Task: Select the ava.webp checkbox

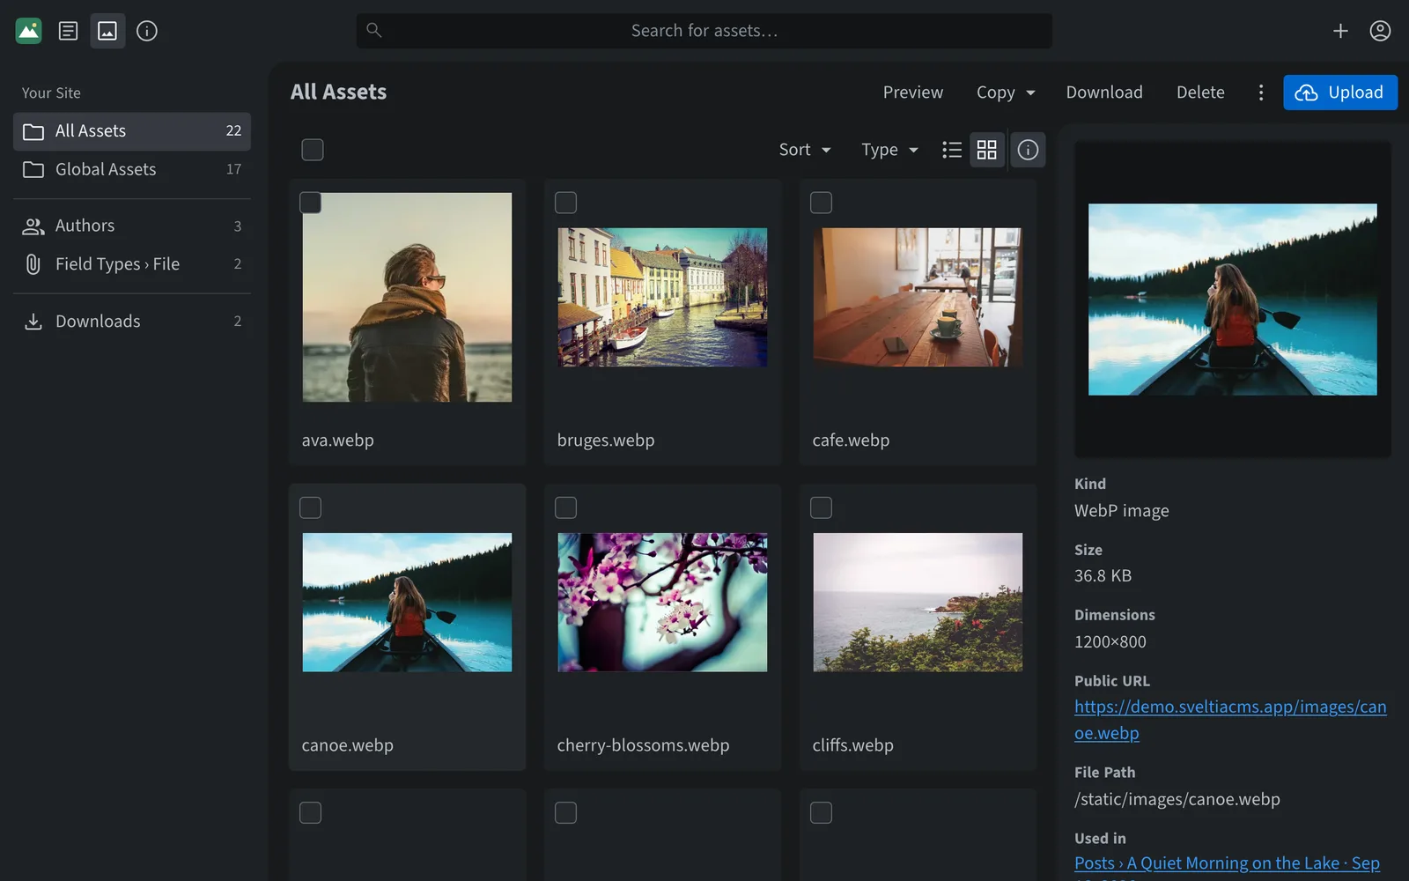Action: [311, 203]
